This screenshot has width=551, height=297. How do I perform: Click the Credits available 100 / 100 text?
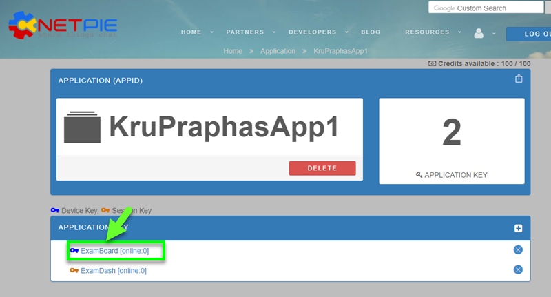(484, 63)
